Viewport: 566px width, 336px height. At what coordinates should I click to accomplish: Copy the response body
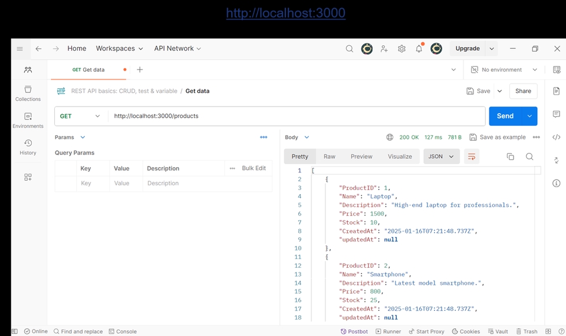tap(510, 157)
